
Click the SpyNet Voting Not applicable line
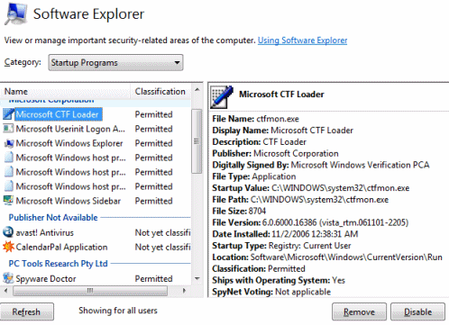[x=271, y=292]
